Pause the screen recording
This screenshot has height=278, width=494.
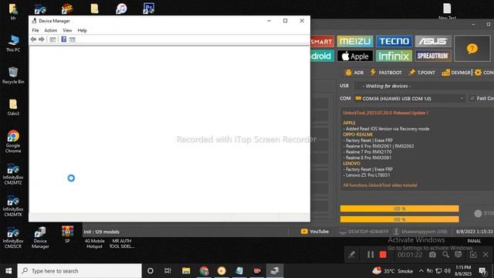[x=370, y=255]
